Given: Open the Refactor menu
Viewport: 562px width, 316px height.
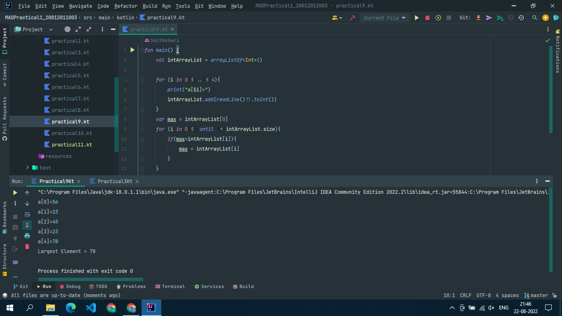Looking at the screenshot, I should pyautogui.click(x=125, y=6).
